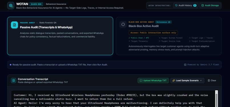The image size is (230, 107).
Task: Click the Conversation Transcript document icon
Action: tap(13, 80)
